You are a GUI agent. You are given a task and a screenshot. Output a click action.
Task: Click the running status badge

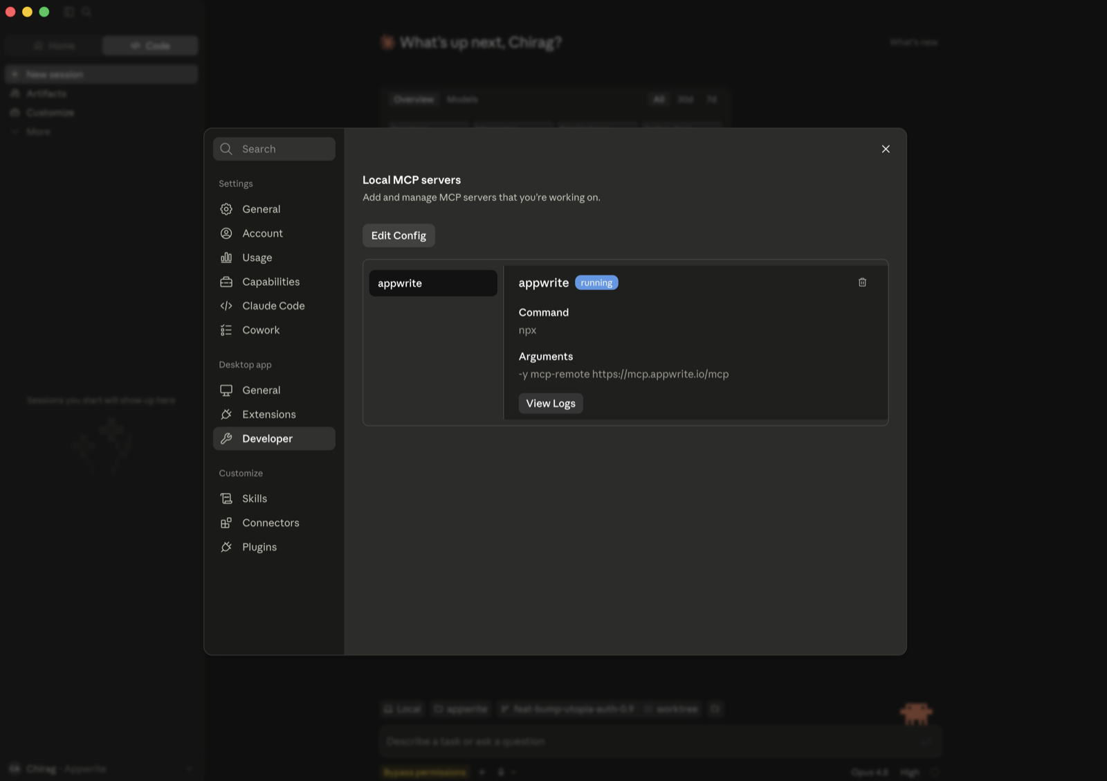tap(596, 282)
